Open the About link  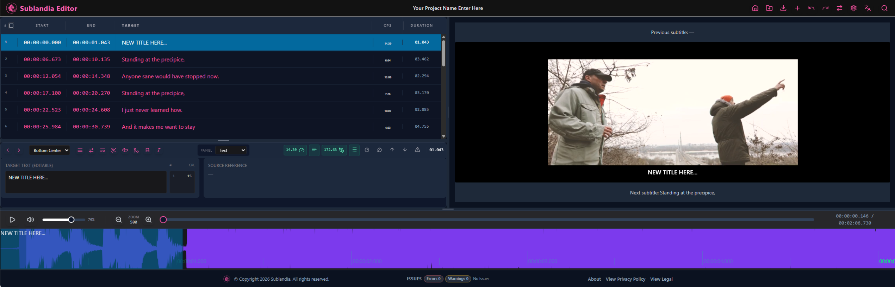(594, 279)
